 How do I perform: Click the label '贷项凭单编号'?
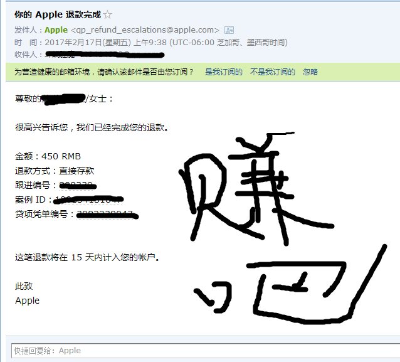(41, 214)
